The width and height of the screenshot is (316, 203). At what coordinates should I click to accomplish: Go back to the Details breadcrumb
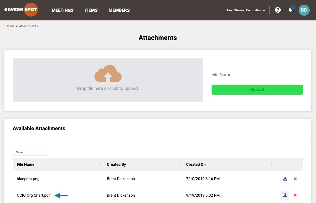[9, 26]
